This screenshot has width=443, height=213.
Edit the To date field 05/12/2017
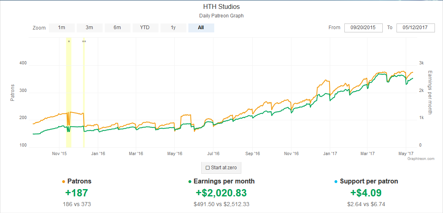click(416, 28)
